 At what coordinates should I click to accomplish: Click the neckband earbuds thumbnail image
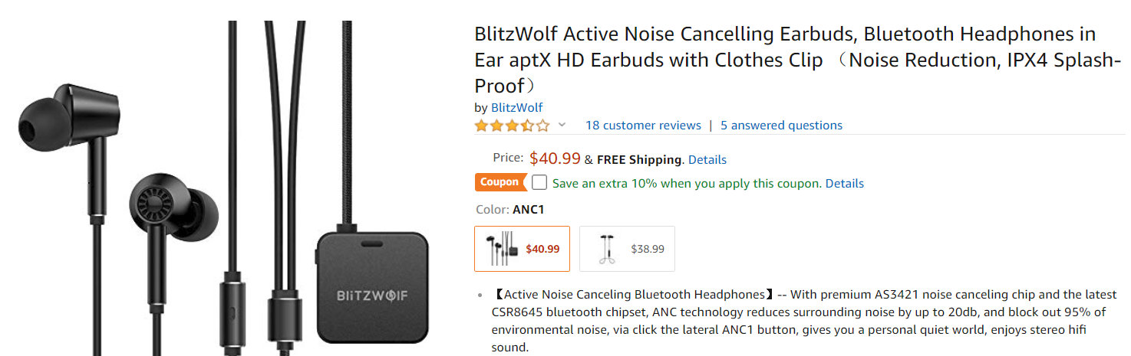point(608,249)
